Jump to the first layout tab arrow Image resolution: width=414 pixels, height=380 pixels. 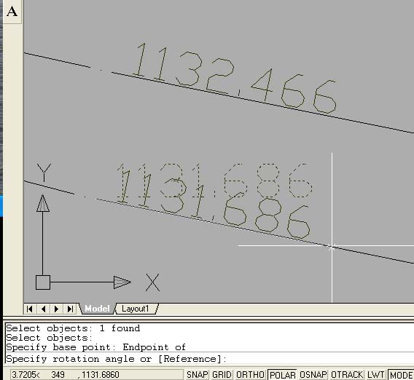point(30,309)
